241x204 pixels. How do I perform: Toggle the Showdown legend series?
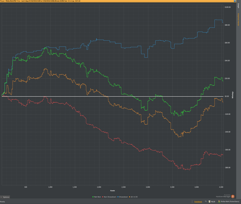click(123, 197)
